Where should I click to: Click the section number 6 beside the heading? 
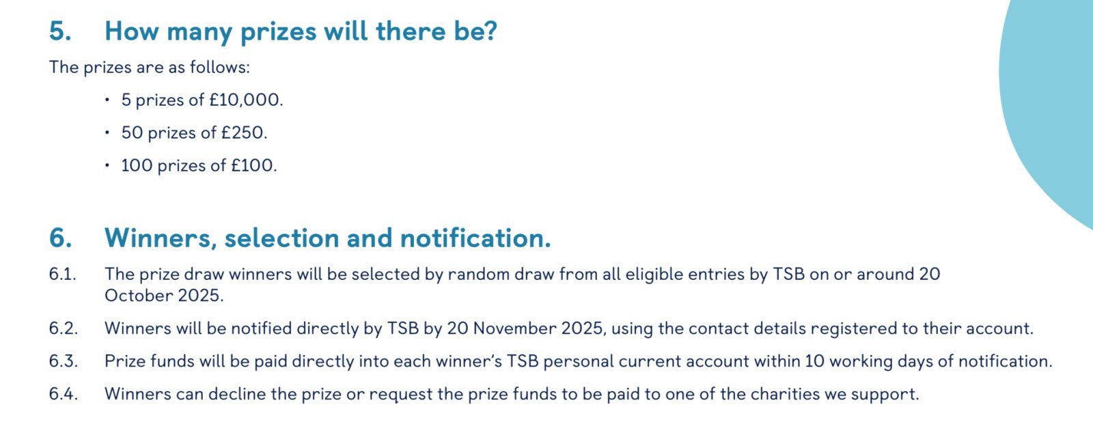(59, 238)
